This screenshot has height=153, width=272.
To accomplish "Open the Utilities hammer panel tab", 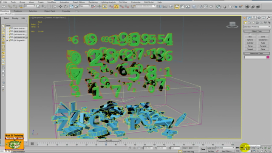I will point(268,18).
